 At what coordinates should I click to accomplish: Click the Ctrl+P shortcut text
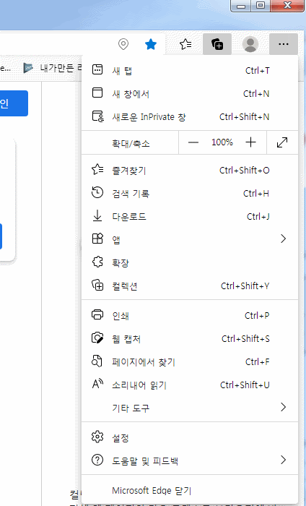tap(257, 315)
